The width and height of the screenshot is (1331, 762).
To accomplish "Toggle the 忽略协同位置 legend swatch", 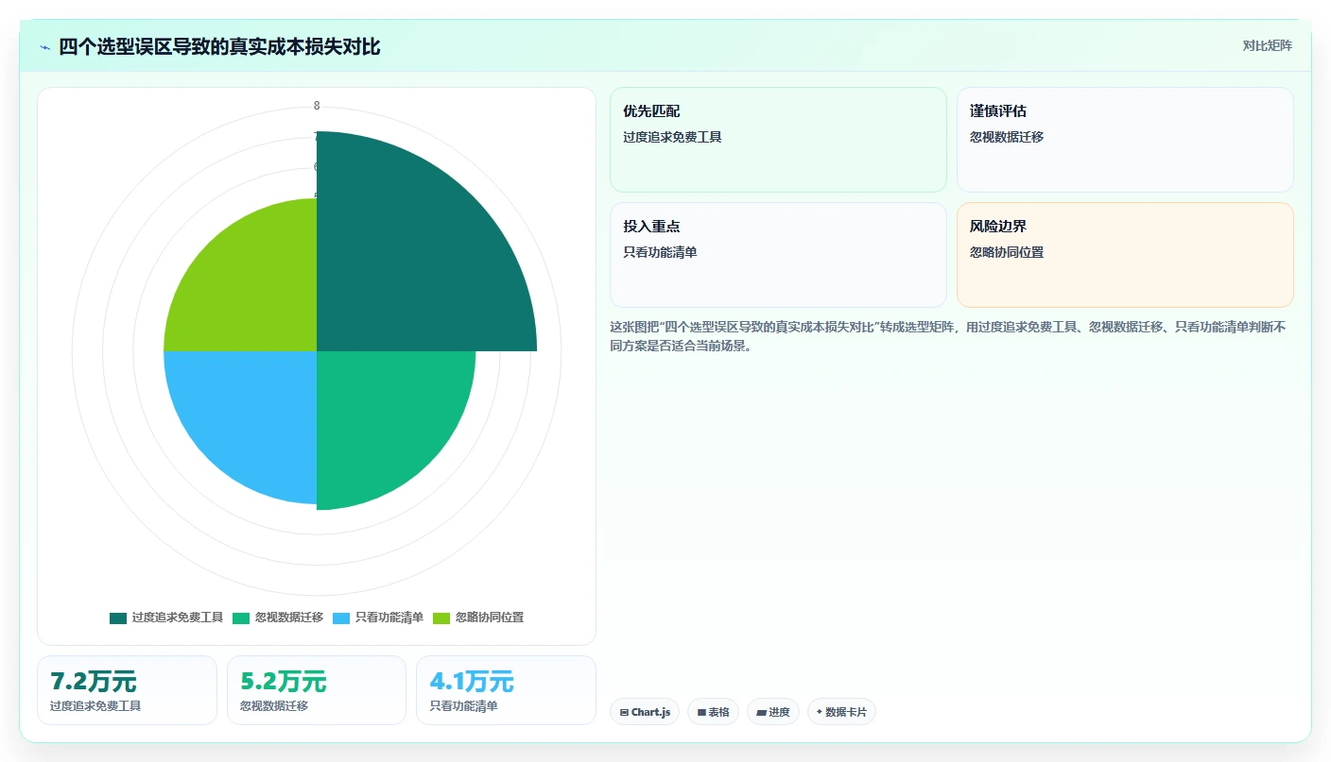I will 441,618.
